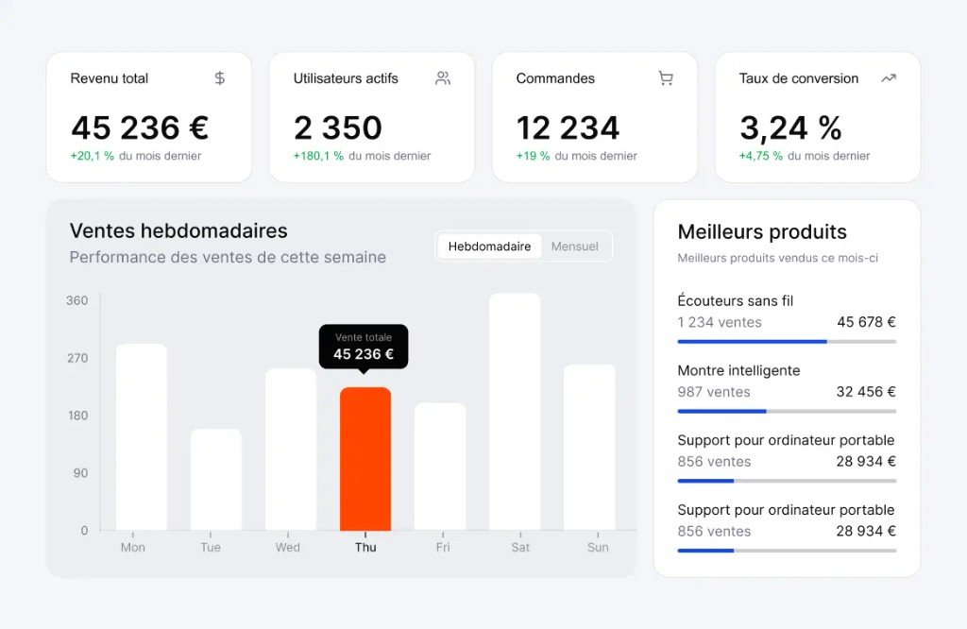Click the Sat bar in weekly chart

coord(515,412)
